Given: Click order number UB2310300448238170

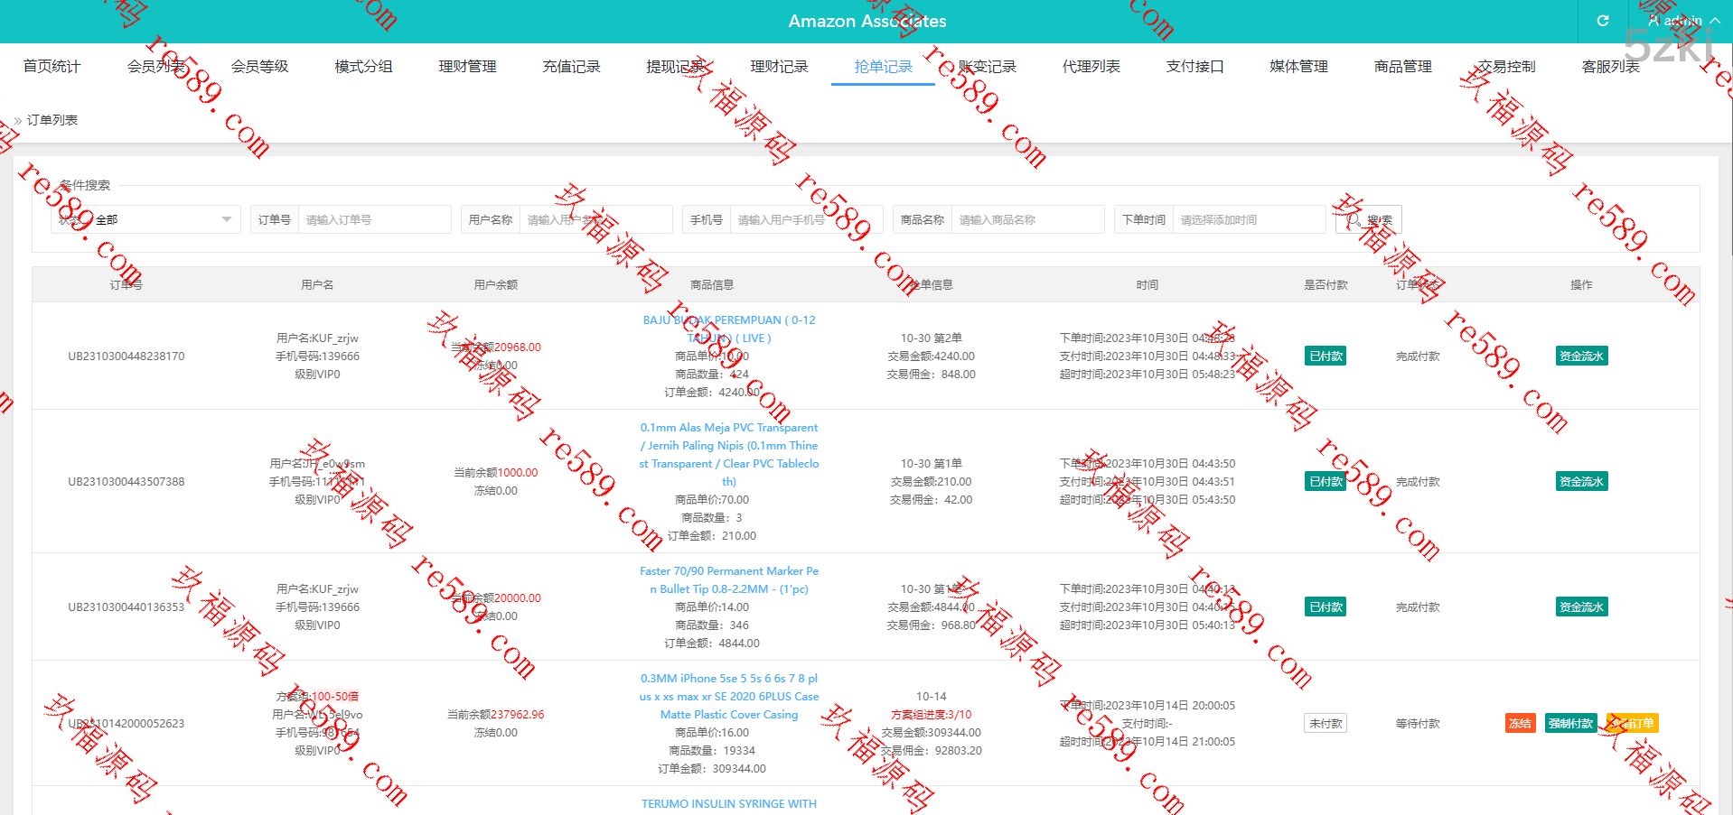Looking at the screenshot, I should coord(126,356).
